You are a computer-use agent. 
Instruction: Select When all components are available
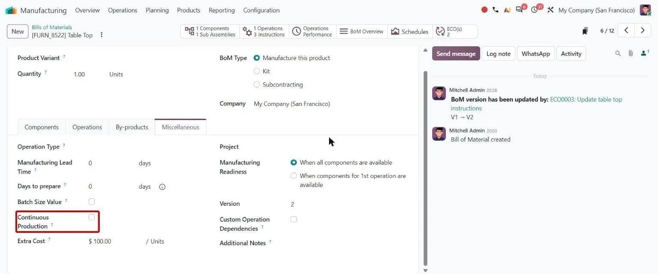point(293,163)
